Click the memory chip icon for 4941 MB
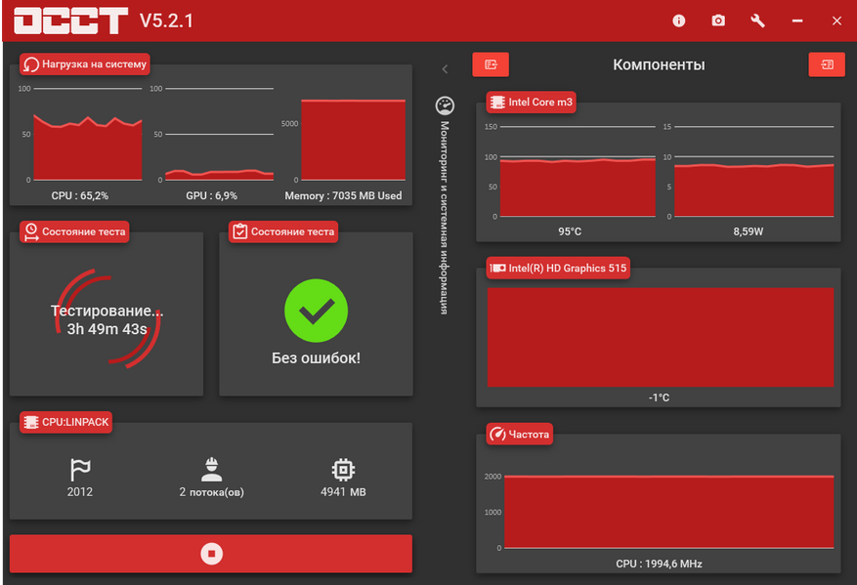The width and height of the screenshot is (857, 585). tap(343, 470)
